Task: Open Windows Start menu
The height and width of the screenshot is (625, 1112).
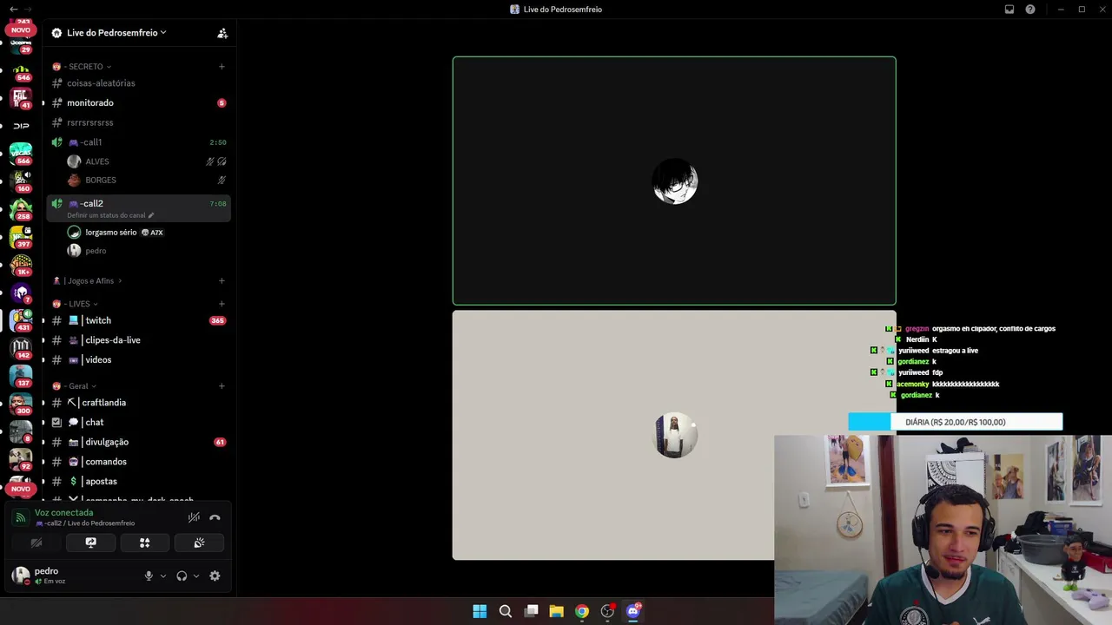Action: tap(480, 611)
